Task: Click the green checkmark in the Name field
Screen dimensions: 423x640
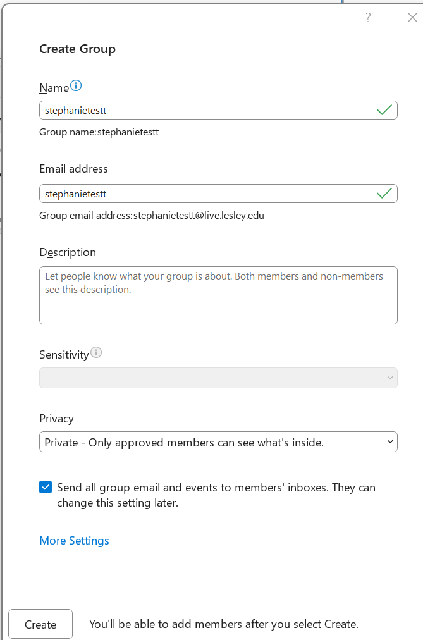Action: (x=384, y=110)
